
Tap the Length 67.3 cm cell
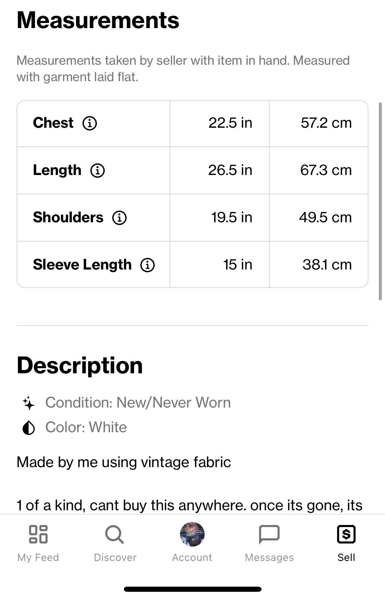click(319, 171)
